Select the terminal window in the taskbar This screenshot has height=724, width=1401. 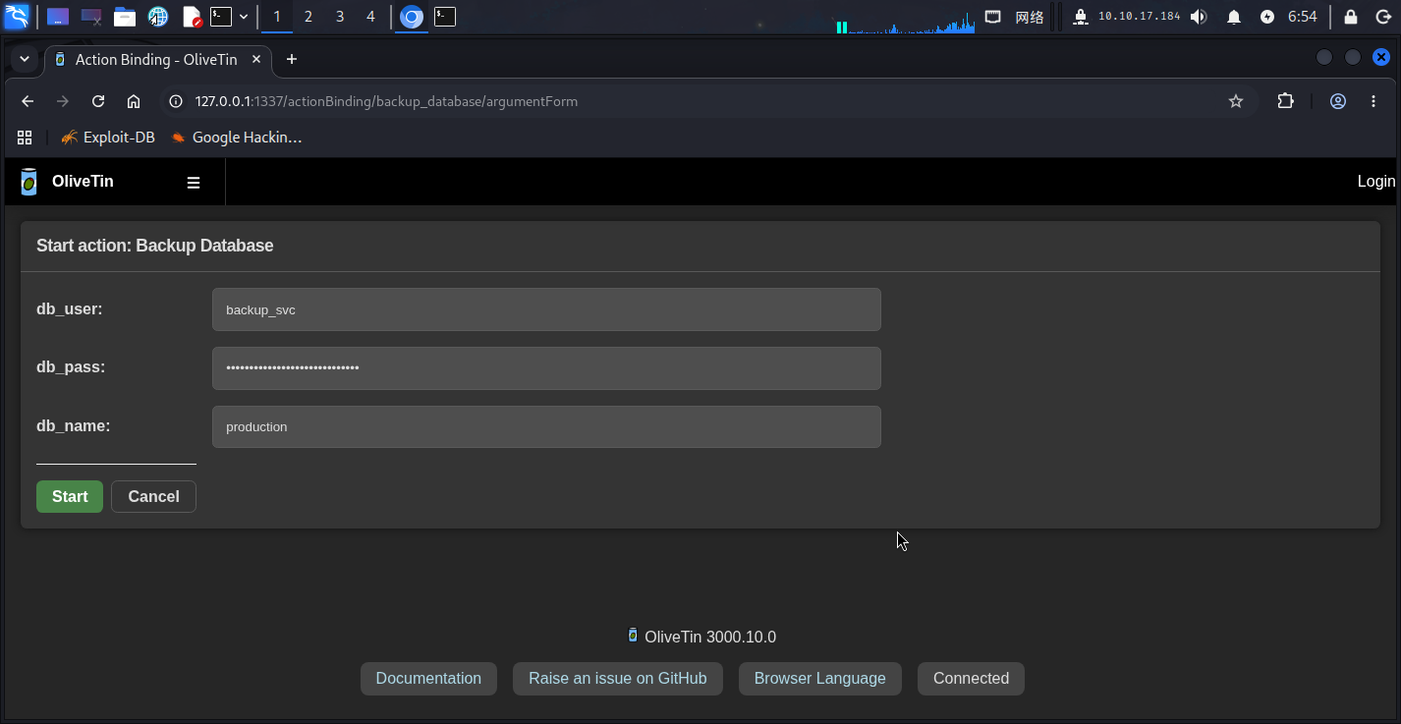[445, 17]
